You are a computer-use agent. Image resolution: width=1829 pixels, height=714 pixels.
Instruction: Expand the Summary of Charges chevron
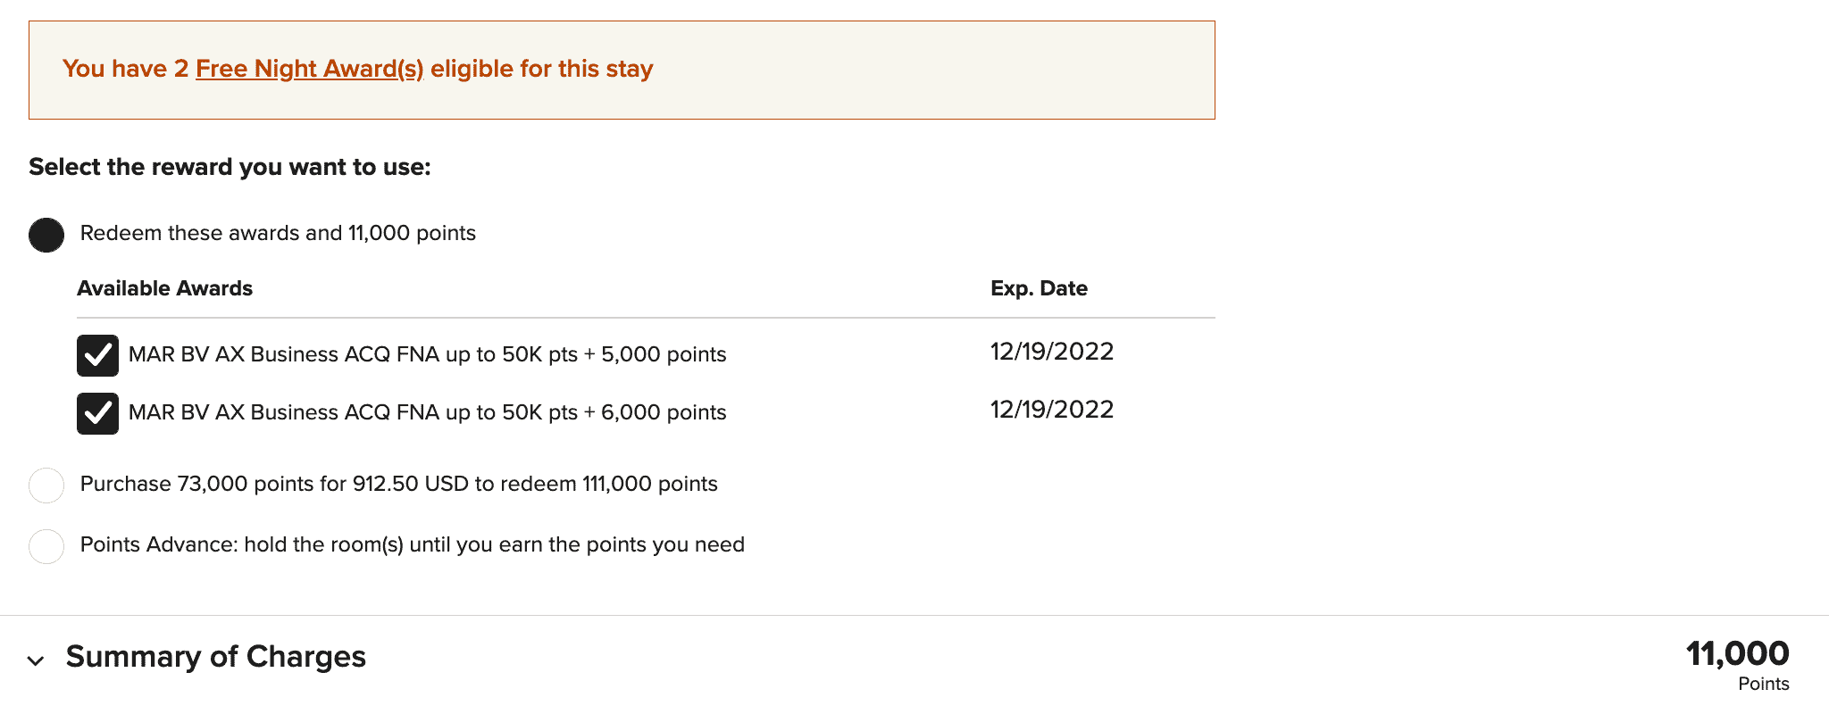coord(36,660)
